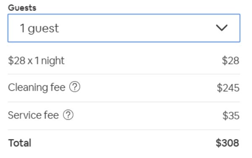Click empty middle area of guests selector
The image size is (252, 158).
[136, 28]
